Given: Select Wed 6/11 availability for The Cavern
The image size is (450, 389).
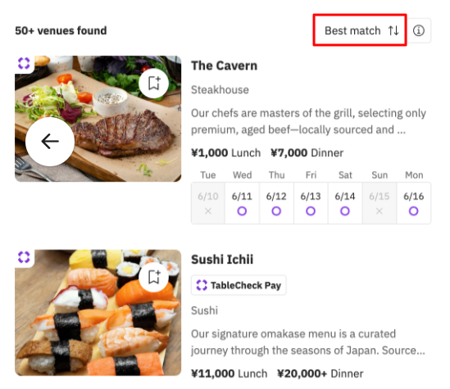Looking at the screenshot, I should 242,203.
